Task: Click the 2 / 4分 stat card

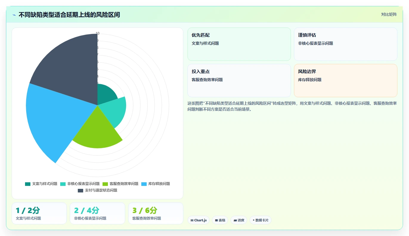Action: pyautogui.click(x=97, y=213)
